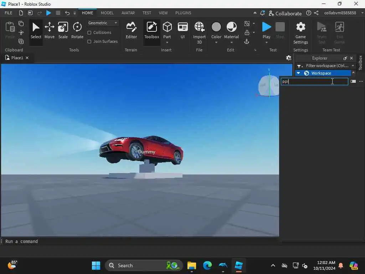Close the Place1 document tab
The width and height of the screenshot is (365, 274).
coord(27,58)
